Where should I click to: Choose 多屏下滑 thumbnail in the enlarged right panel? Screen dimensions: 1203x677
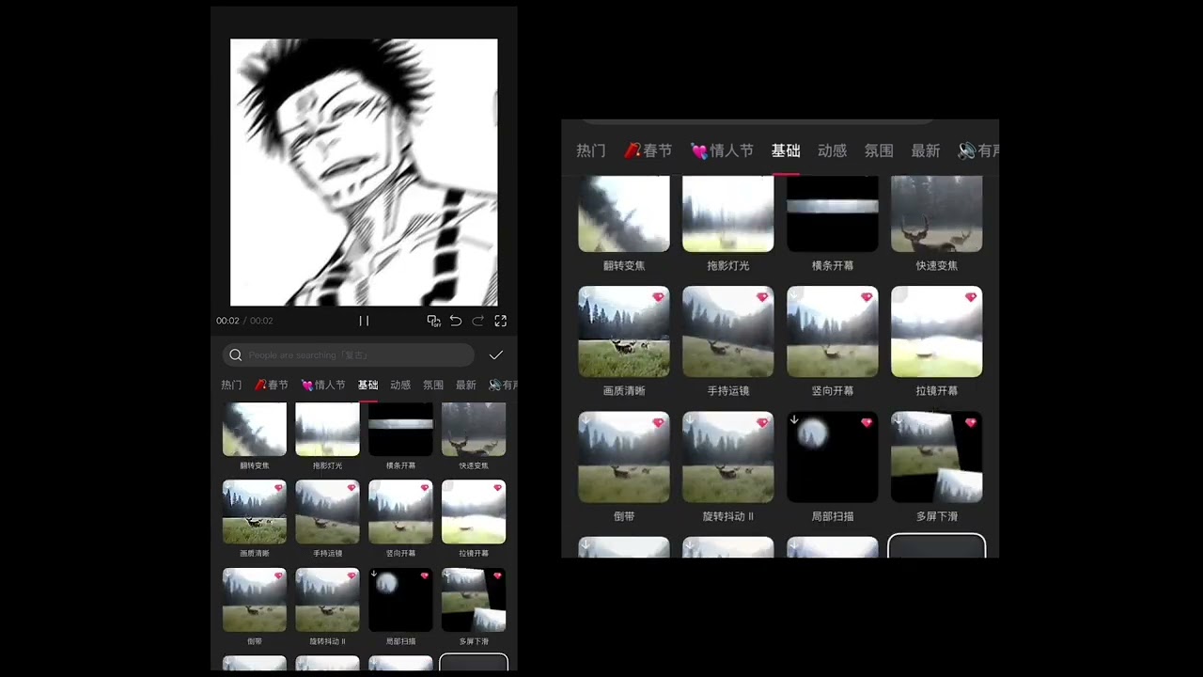click(x=937, y=457)
